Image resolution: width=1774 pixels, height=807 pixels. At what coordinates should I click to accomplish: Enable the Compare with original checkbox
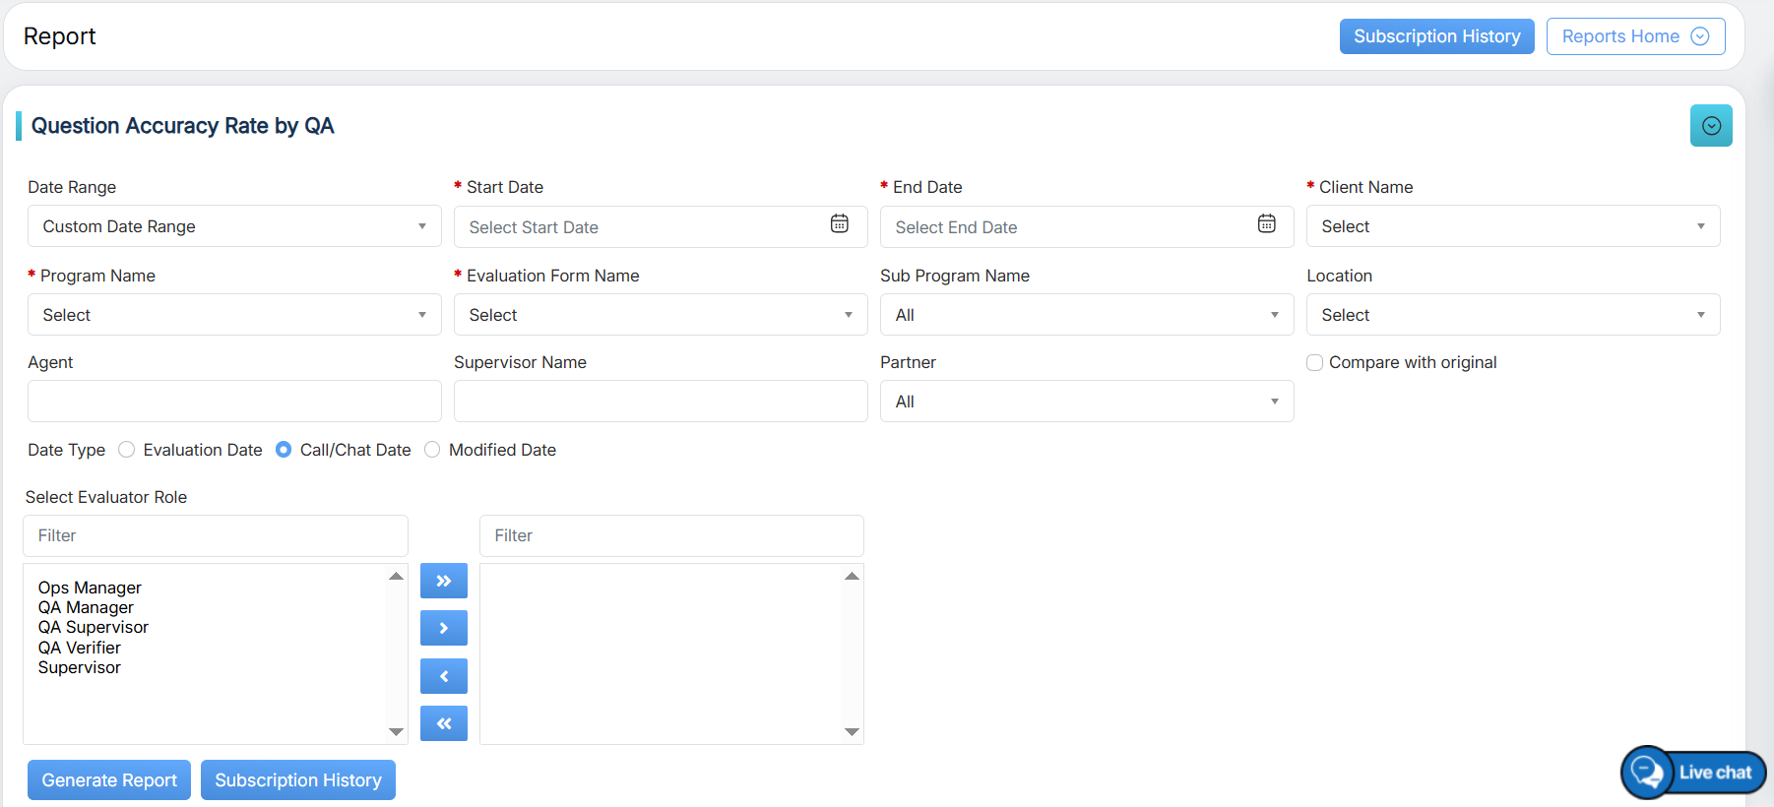click(1314, 363)
